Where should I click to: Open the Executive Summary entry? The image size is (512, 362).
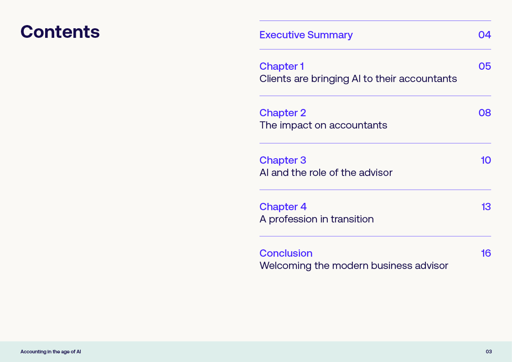point(306,35)
